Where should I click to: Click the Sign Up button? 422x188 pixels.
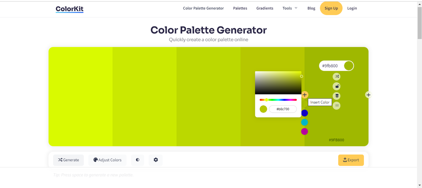331,8
